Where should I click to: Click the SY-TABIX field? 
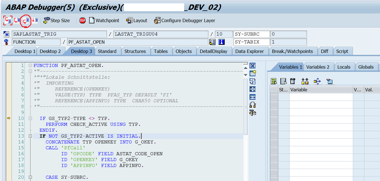[252, 42]
